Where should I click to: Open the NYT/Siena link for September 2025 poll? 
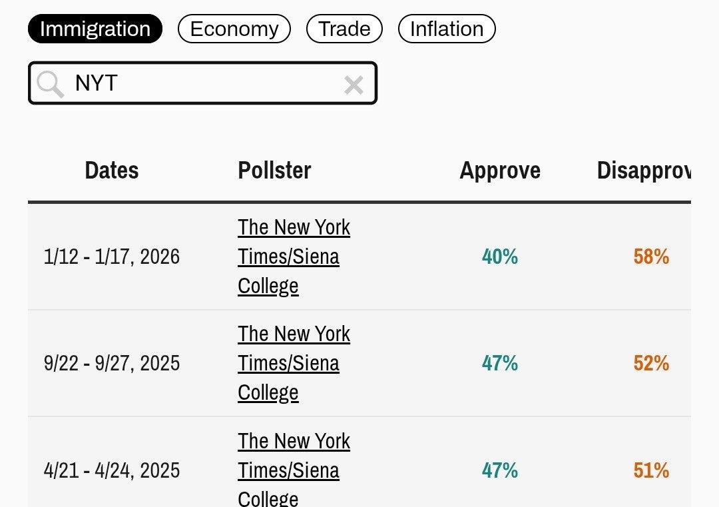pos(294,363)
